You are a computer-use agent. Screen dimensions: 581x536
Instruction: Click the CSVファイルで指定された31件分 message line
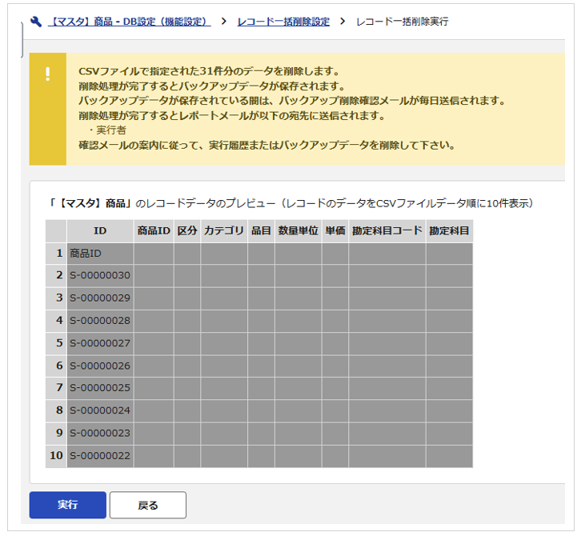click(210, 71)
